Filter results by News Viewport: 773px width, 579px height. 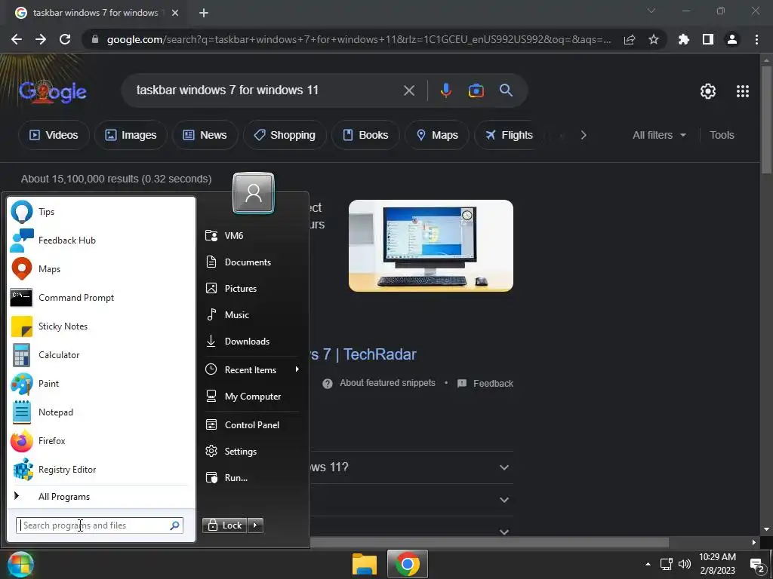point(205,135)
